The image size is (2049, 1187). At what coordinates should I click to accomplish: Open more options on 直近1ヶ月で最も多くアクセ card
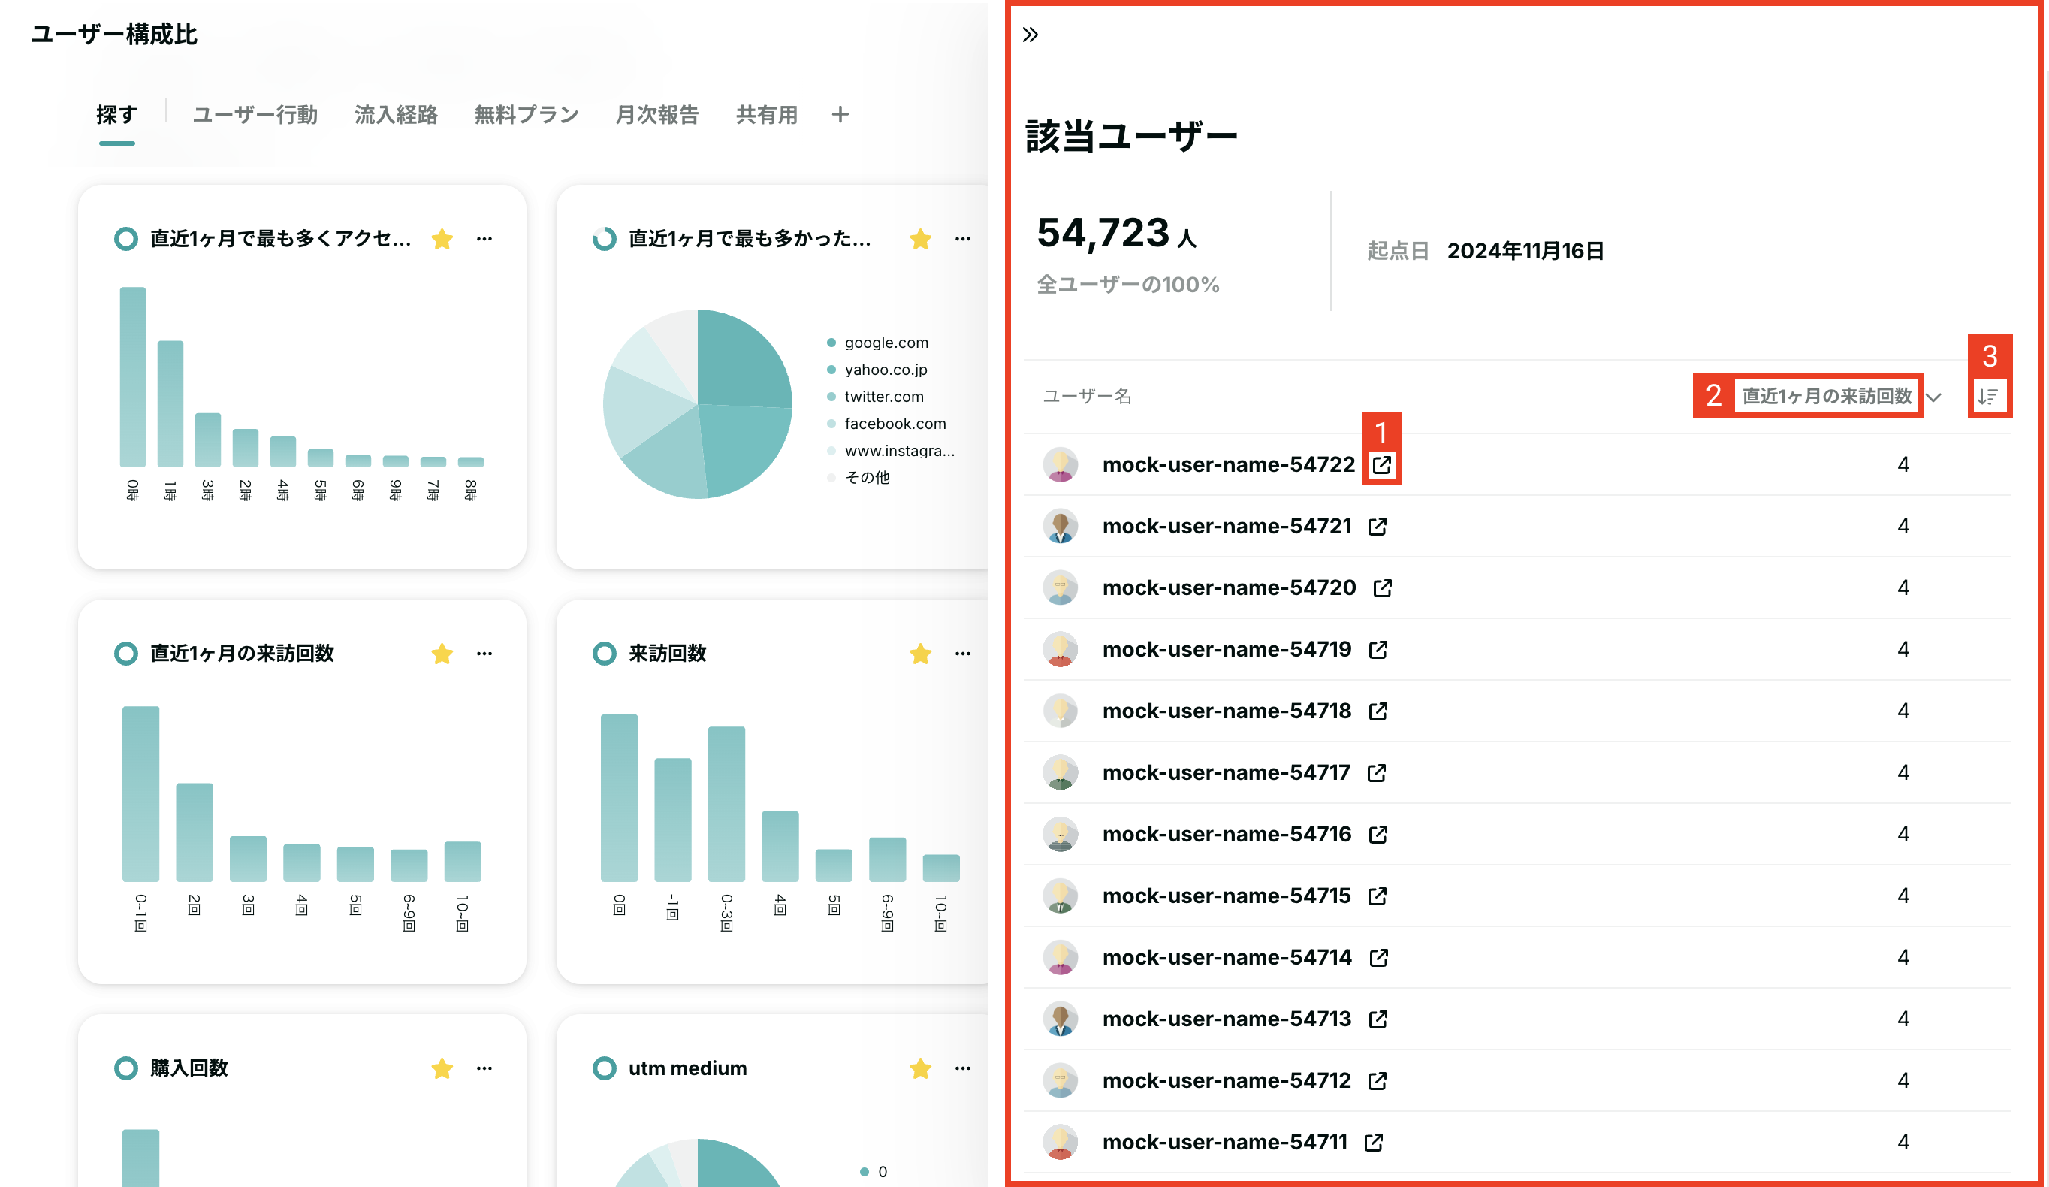tap(484, 239)
